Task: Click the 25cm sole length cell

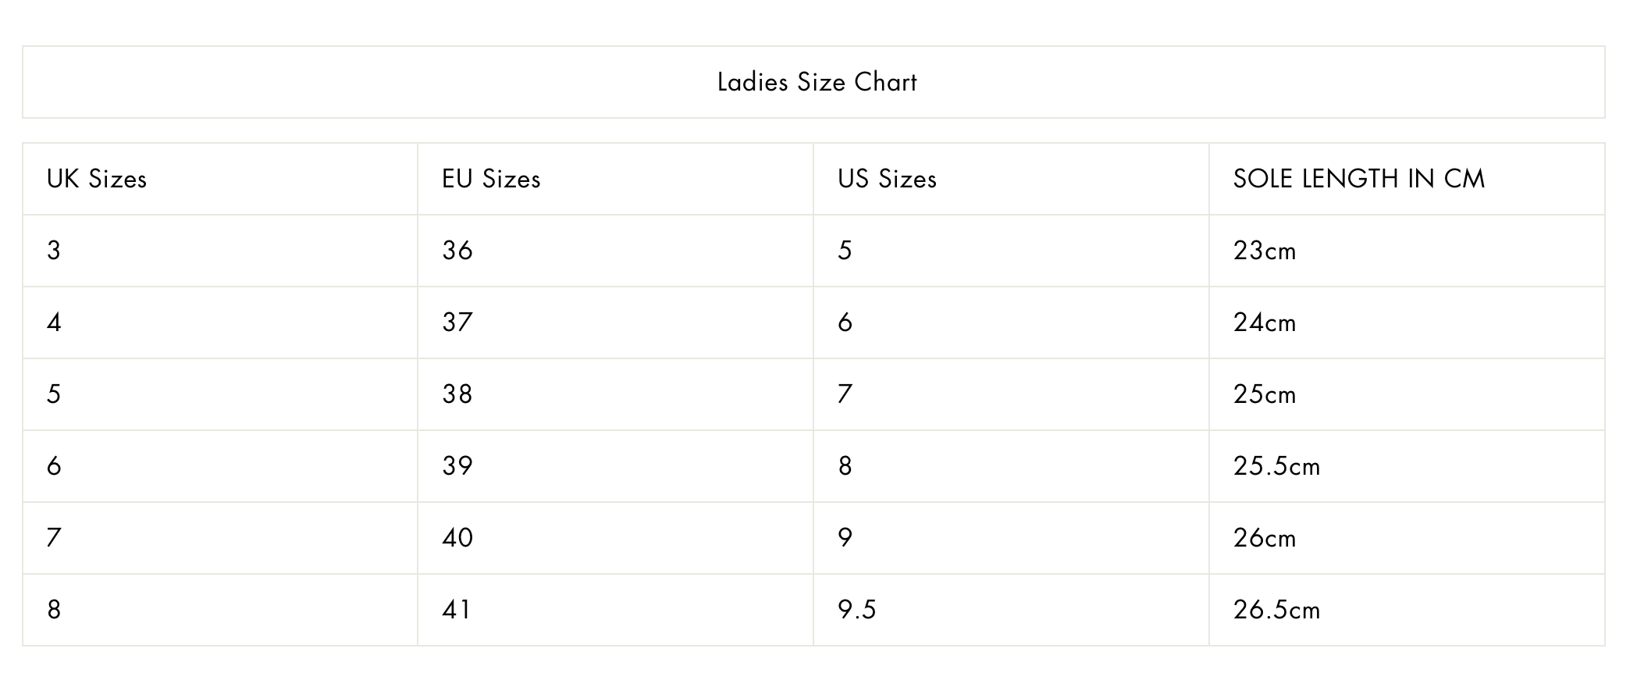Action: click(1265, 394)
